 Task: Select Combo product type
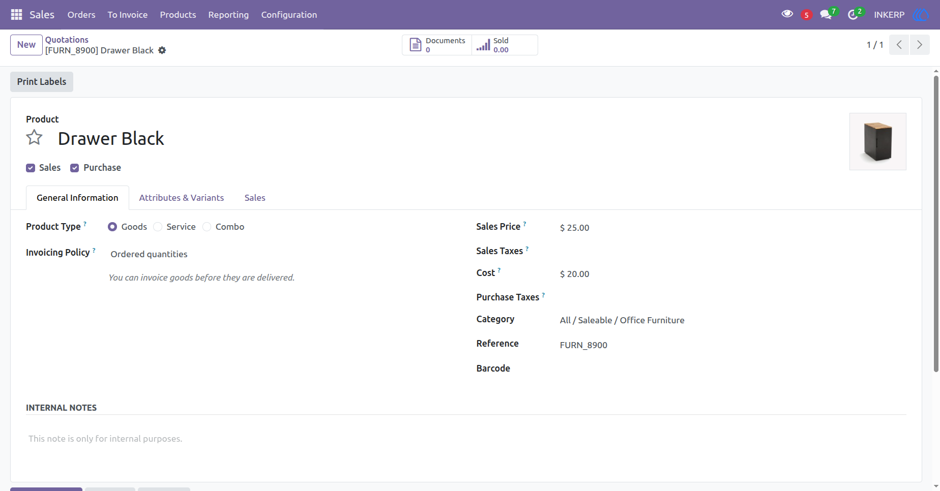click(x=207, y=227)
